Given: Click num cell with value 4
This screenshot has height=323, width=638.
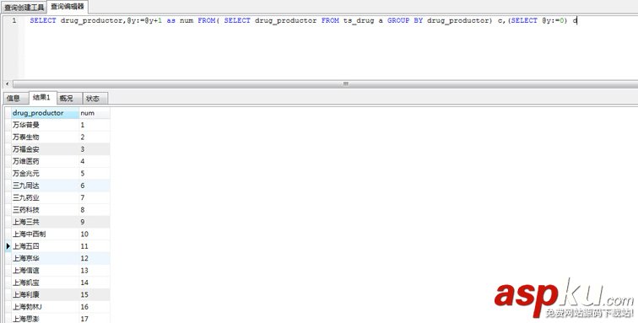Looking at the screenshot, I should point(95,161).
